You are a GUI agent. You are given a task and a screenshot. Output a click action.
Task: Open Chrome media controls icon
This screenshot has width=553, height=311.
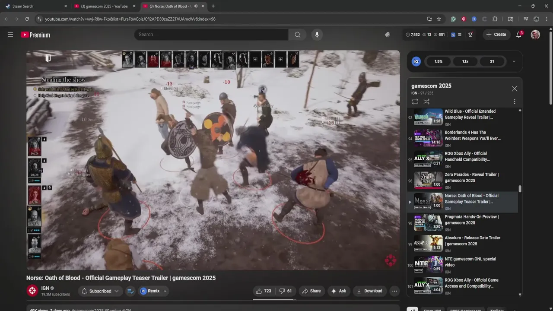tap(526, 19)
